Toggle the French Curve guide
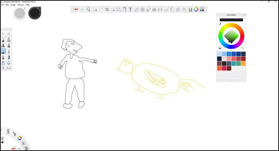 tap(149, 9)
